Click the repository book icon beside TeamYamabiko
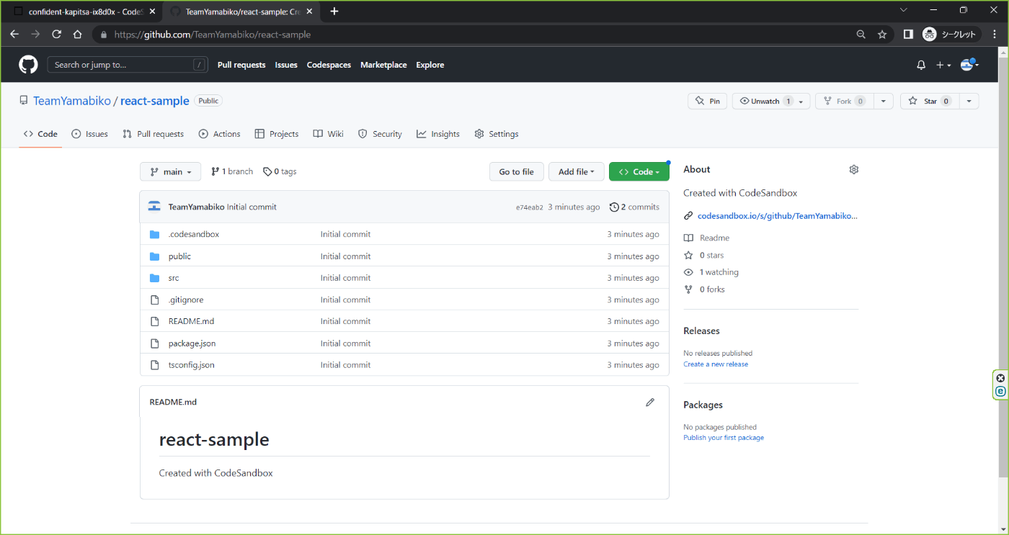 (x=24, y=101)
